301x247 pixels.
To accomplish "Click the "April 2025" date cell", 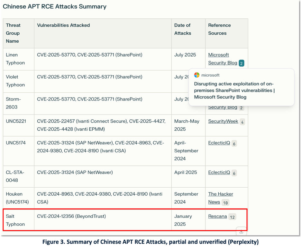I will click(x=188, y=176).
